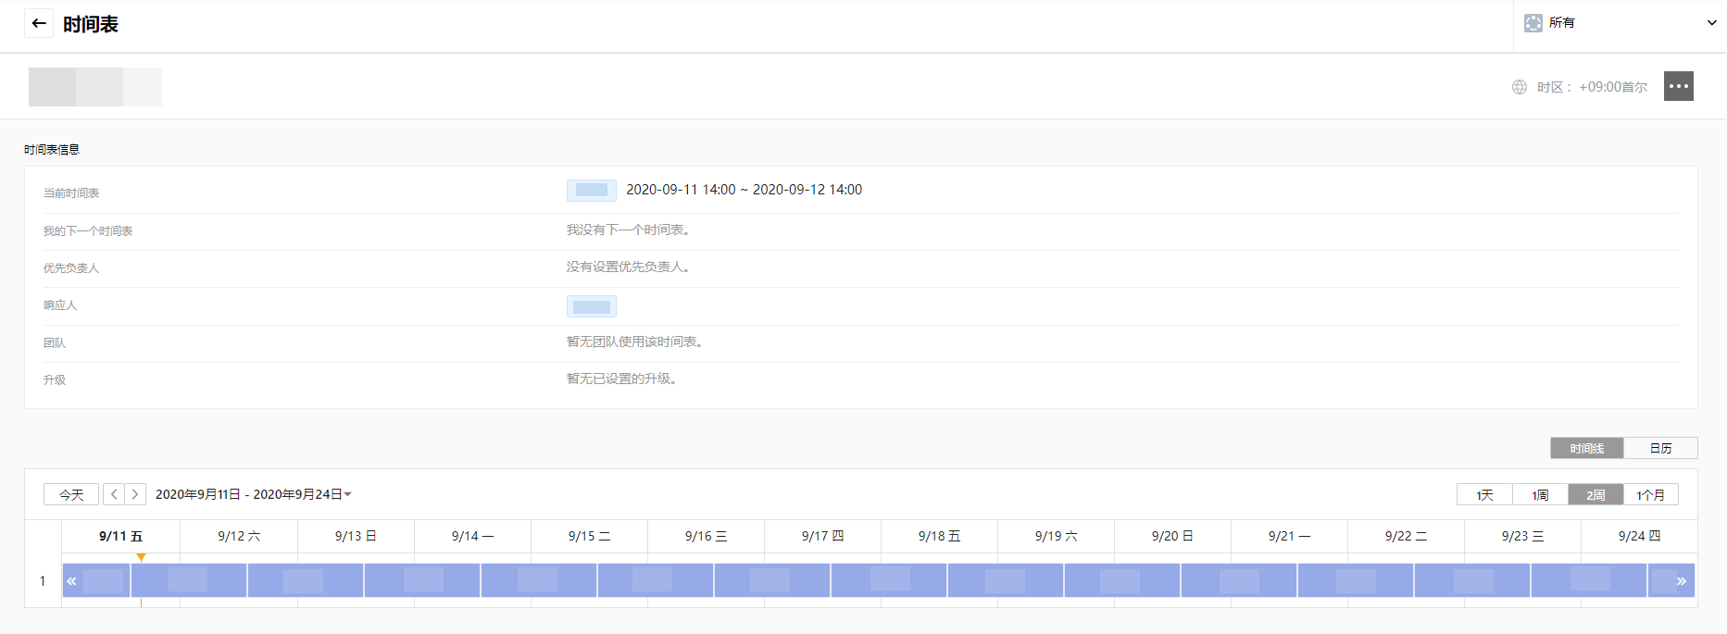The image size is (1727, 634).
Task: Go to previous date range arrow
Action: click(114, 494)
